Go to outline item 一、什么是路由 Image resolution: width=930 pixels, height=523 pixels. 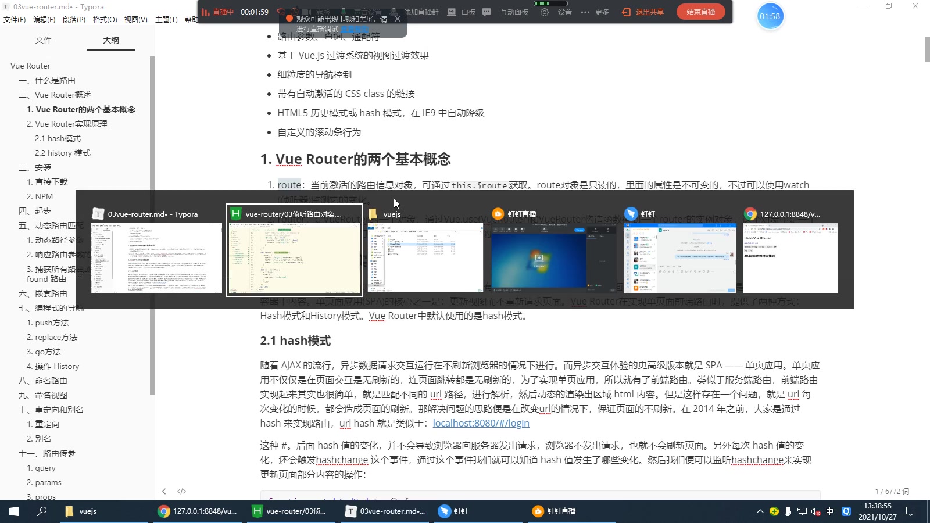tap(47, 80)
